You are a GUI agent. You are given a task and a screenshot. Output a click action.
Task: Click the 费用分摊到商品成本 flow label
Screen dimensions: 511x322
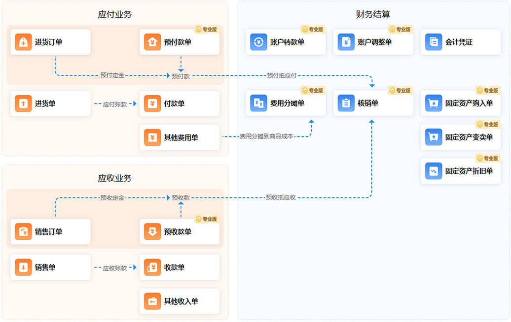[266, 136]
